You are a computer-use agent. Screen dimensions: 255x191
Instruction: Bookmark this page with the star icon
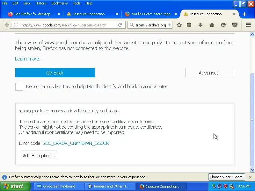[x=179, y=25]
